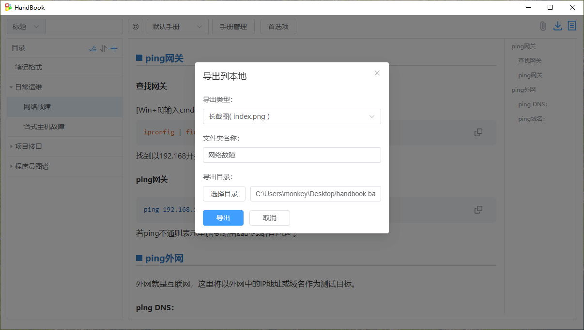Viewport: 584px width, 330px height.
Task: Click the download export icon in toolbar
Action: [x=557, y=26]
